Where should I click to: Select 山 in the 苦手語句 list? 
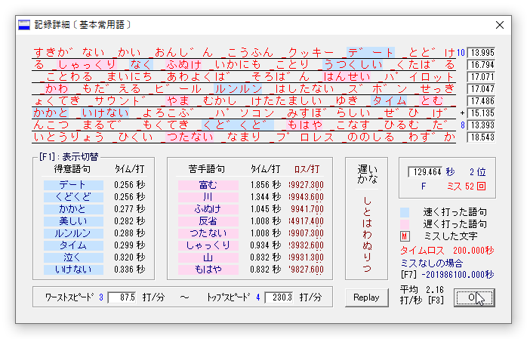point(208,257)
